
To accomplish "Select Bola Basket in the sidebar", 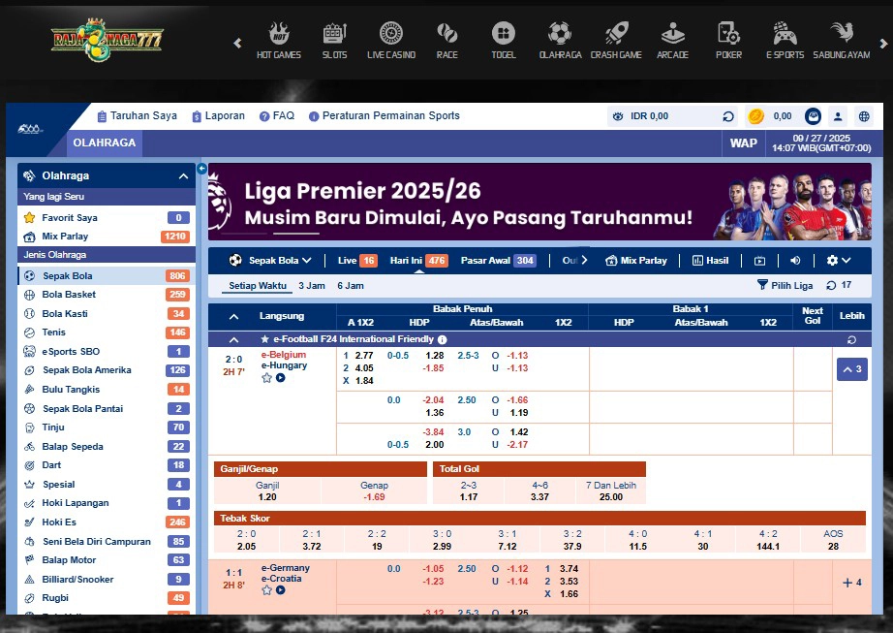I will pyautogui.click(x=106, y=295).
